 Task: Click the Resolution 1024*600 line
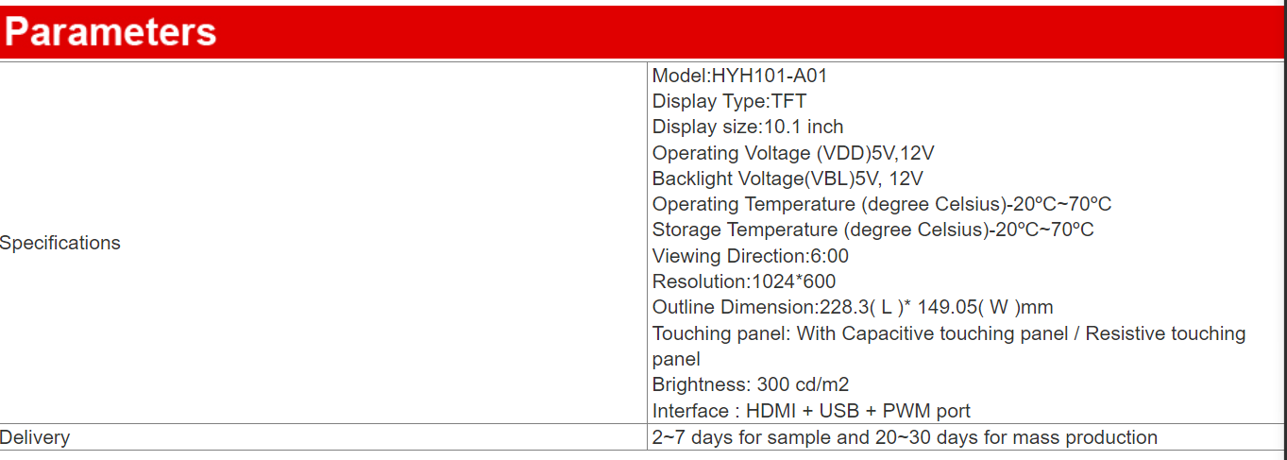pyautogui.click(x=743, y=281)
